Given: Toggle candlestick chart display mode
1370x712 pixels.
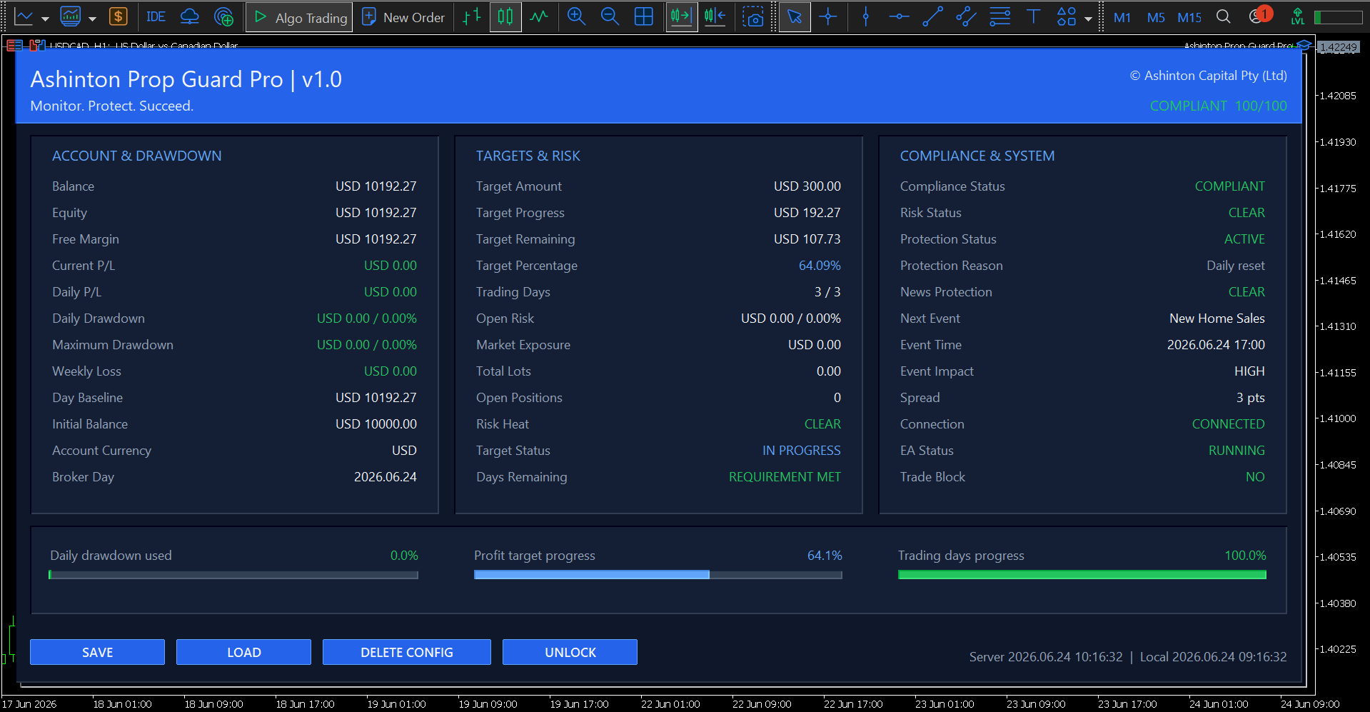Looking at the screenshot, I should [x=505, y=16].
